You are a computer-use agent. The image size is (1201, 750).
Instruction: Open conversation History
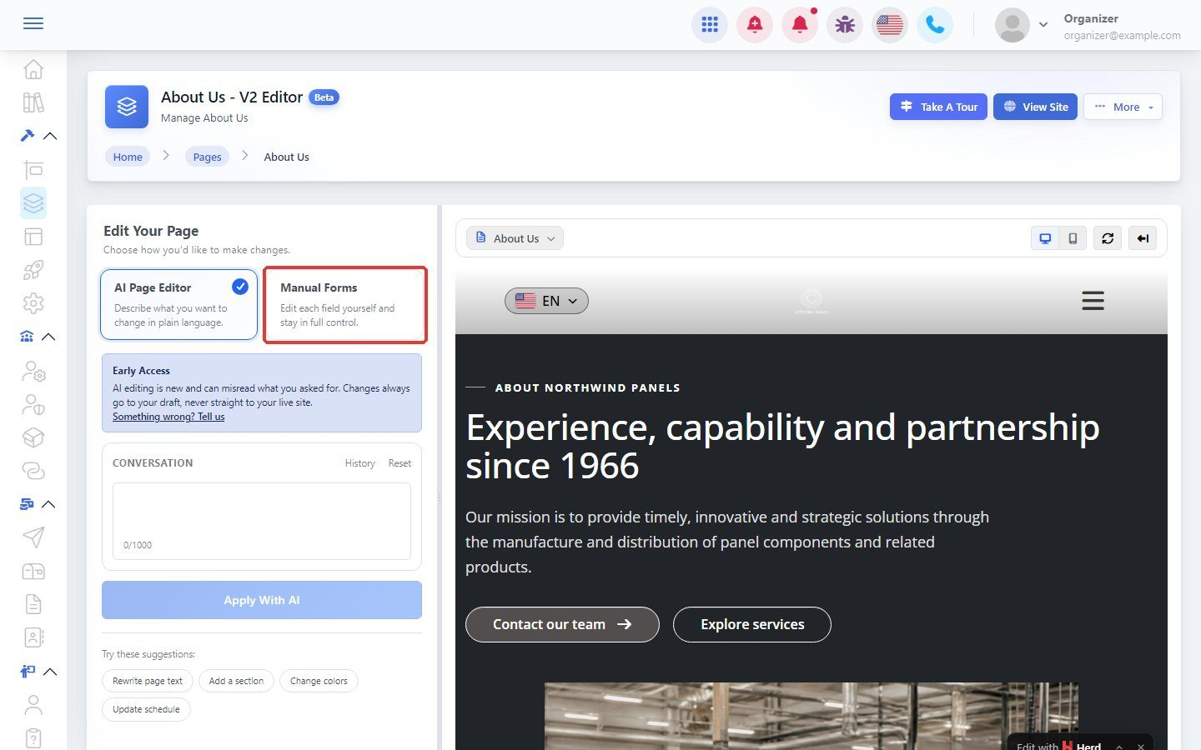point(359,463)
